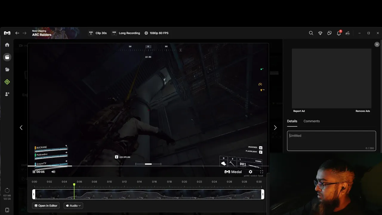Click the Medal watermark in player

pos(233,172)
